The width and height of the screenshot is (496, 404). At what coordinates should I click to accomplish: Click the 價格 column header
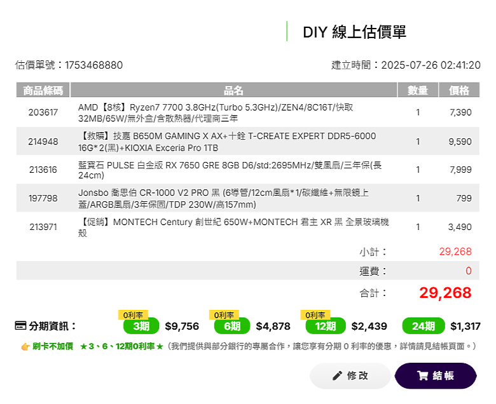point(459,90)
